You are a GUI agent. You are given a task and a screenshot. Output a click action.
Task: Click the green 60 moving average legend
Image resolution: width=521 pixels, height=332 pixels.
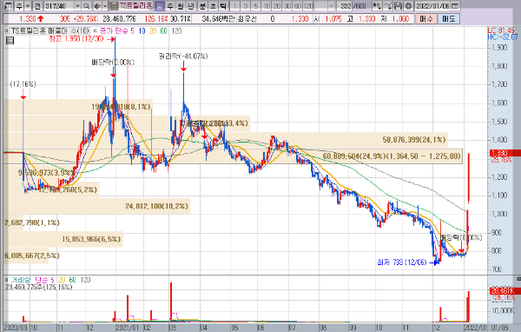[163, 31]
